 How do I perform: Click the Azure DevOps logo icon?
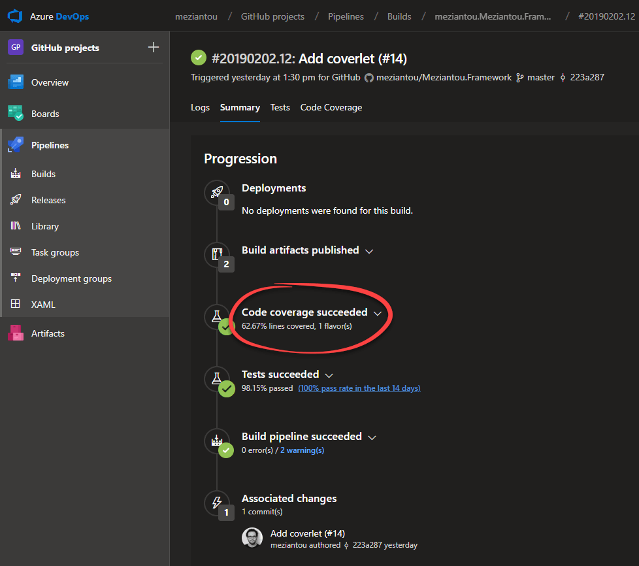(15, 16)
